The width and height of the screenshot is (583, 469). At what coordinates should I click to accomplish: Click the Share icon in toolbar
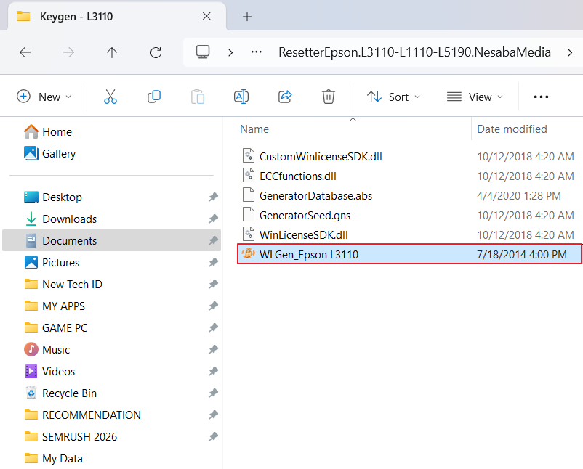(x=285, y=97)
